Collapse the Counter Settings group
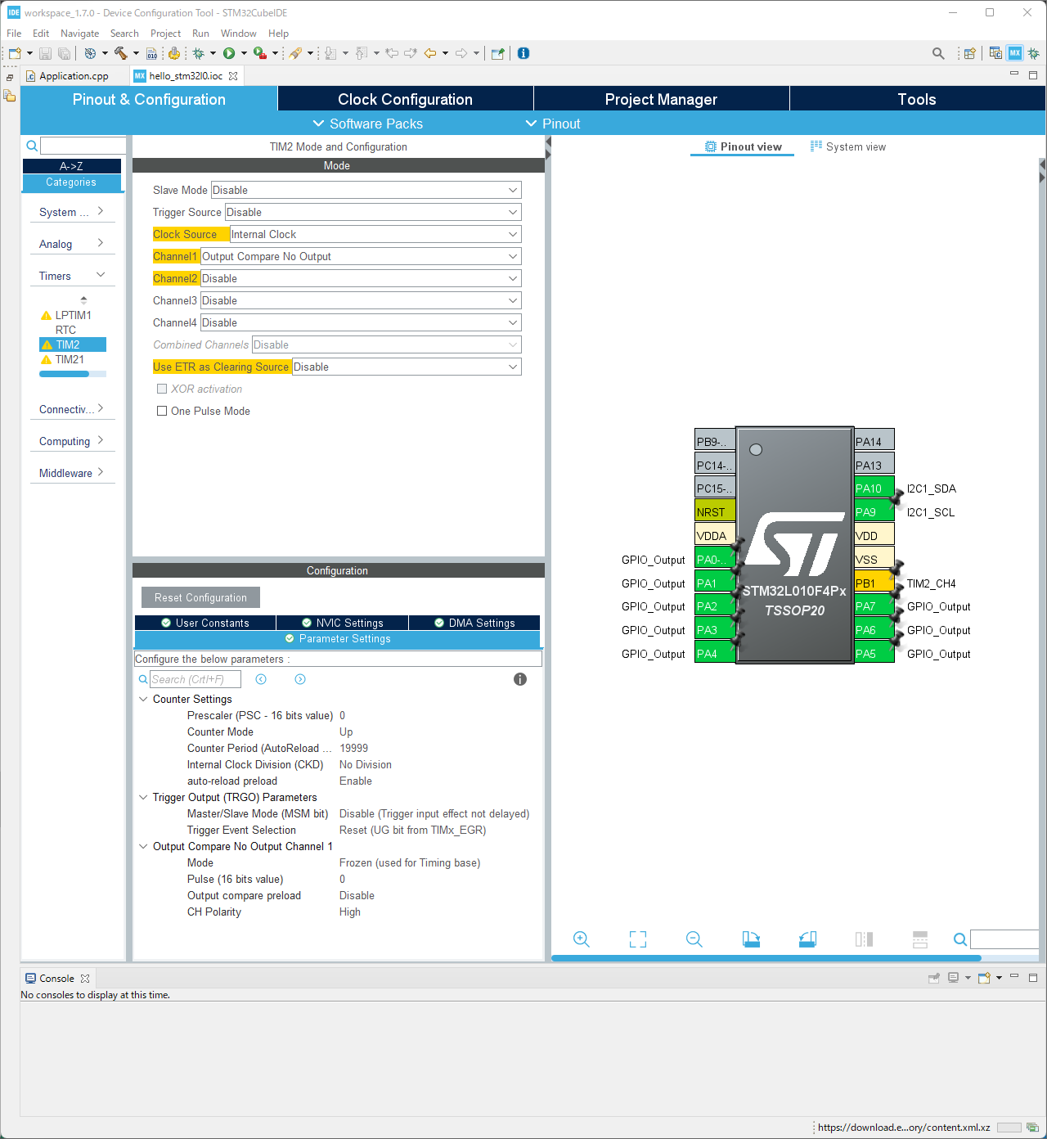Image resolution: width=1047 pixels, height=1139 pixels. (x=143, y=699)
